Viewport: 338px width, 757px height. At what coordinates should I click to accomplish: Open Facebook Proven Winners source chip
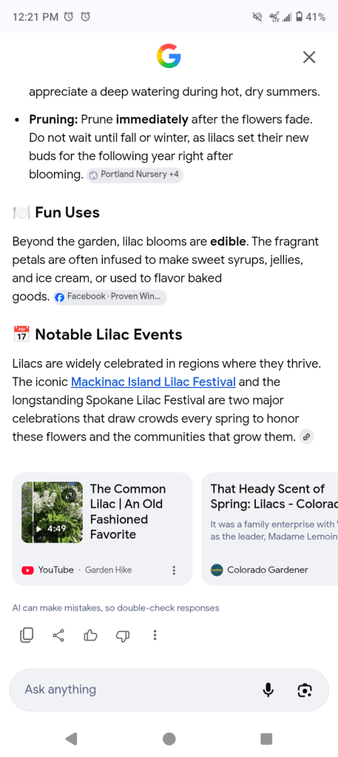[110, 297]
